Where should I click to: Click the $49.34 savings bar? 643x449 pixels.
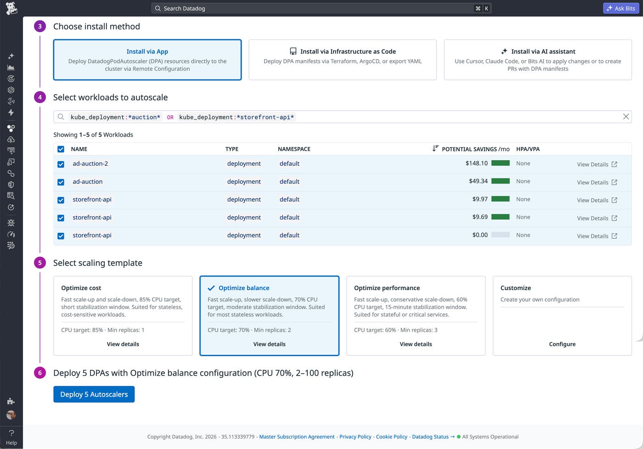tap(501, 181)
